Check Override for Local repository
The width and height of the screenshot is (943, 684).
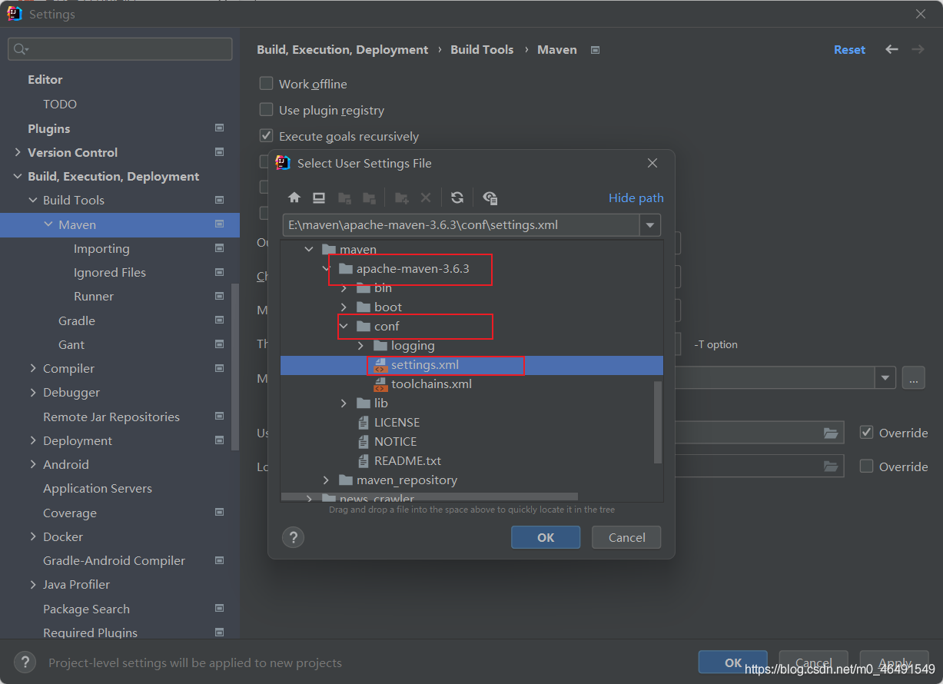click(866, 466)
